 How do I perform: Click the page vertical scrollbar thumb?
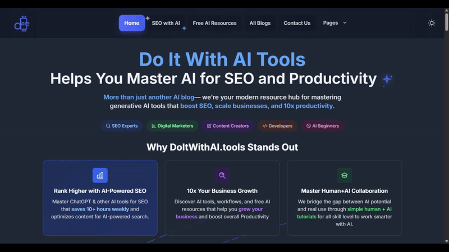pyautogui.click(x=446, y=21)
